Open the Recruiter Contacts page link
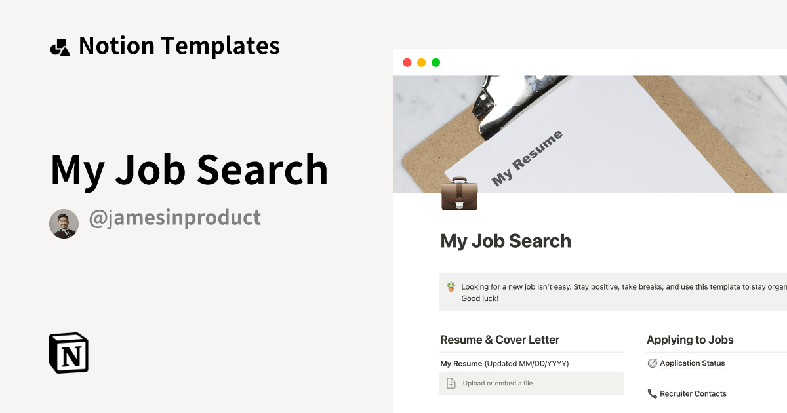The height and width of the screenshot is (413, 787). point(693,394)
